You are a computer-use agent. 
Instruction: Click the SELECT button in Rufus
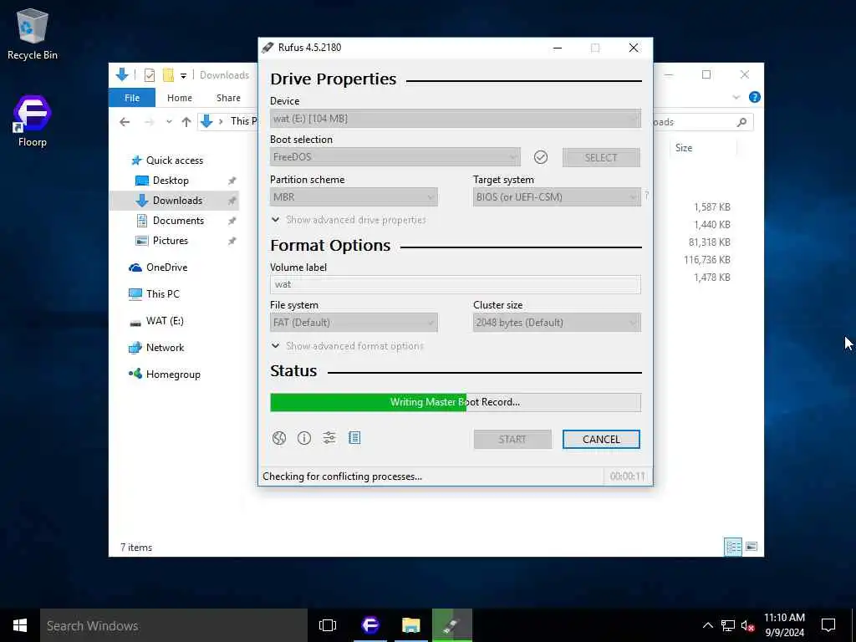coord(601,158)
